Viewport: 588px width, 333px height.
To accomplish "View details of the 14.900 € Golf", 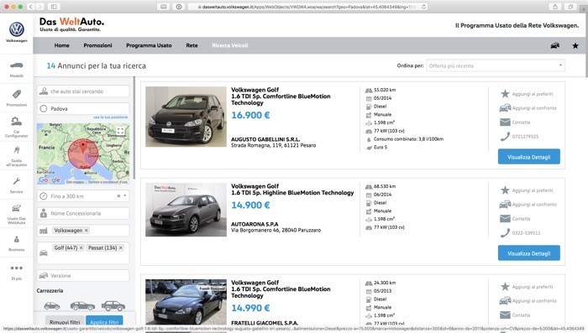I will click(529, 252).
